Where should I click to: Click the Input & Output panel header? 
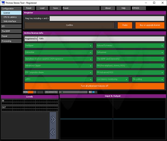tap(113, 96)
